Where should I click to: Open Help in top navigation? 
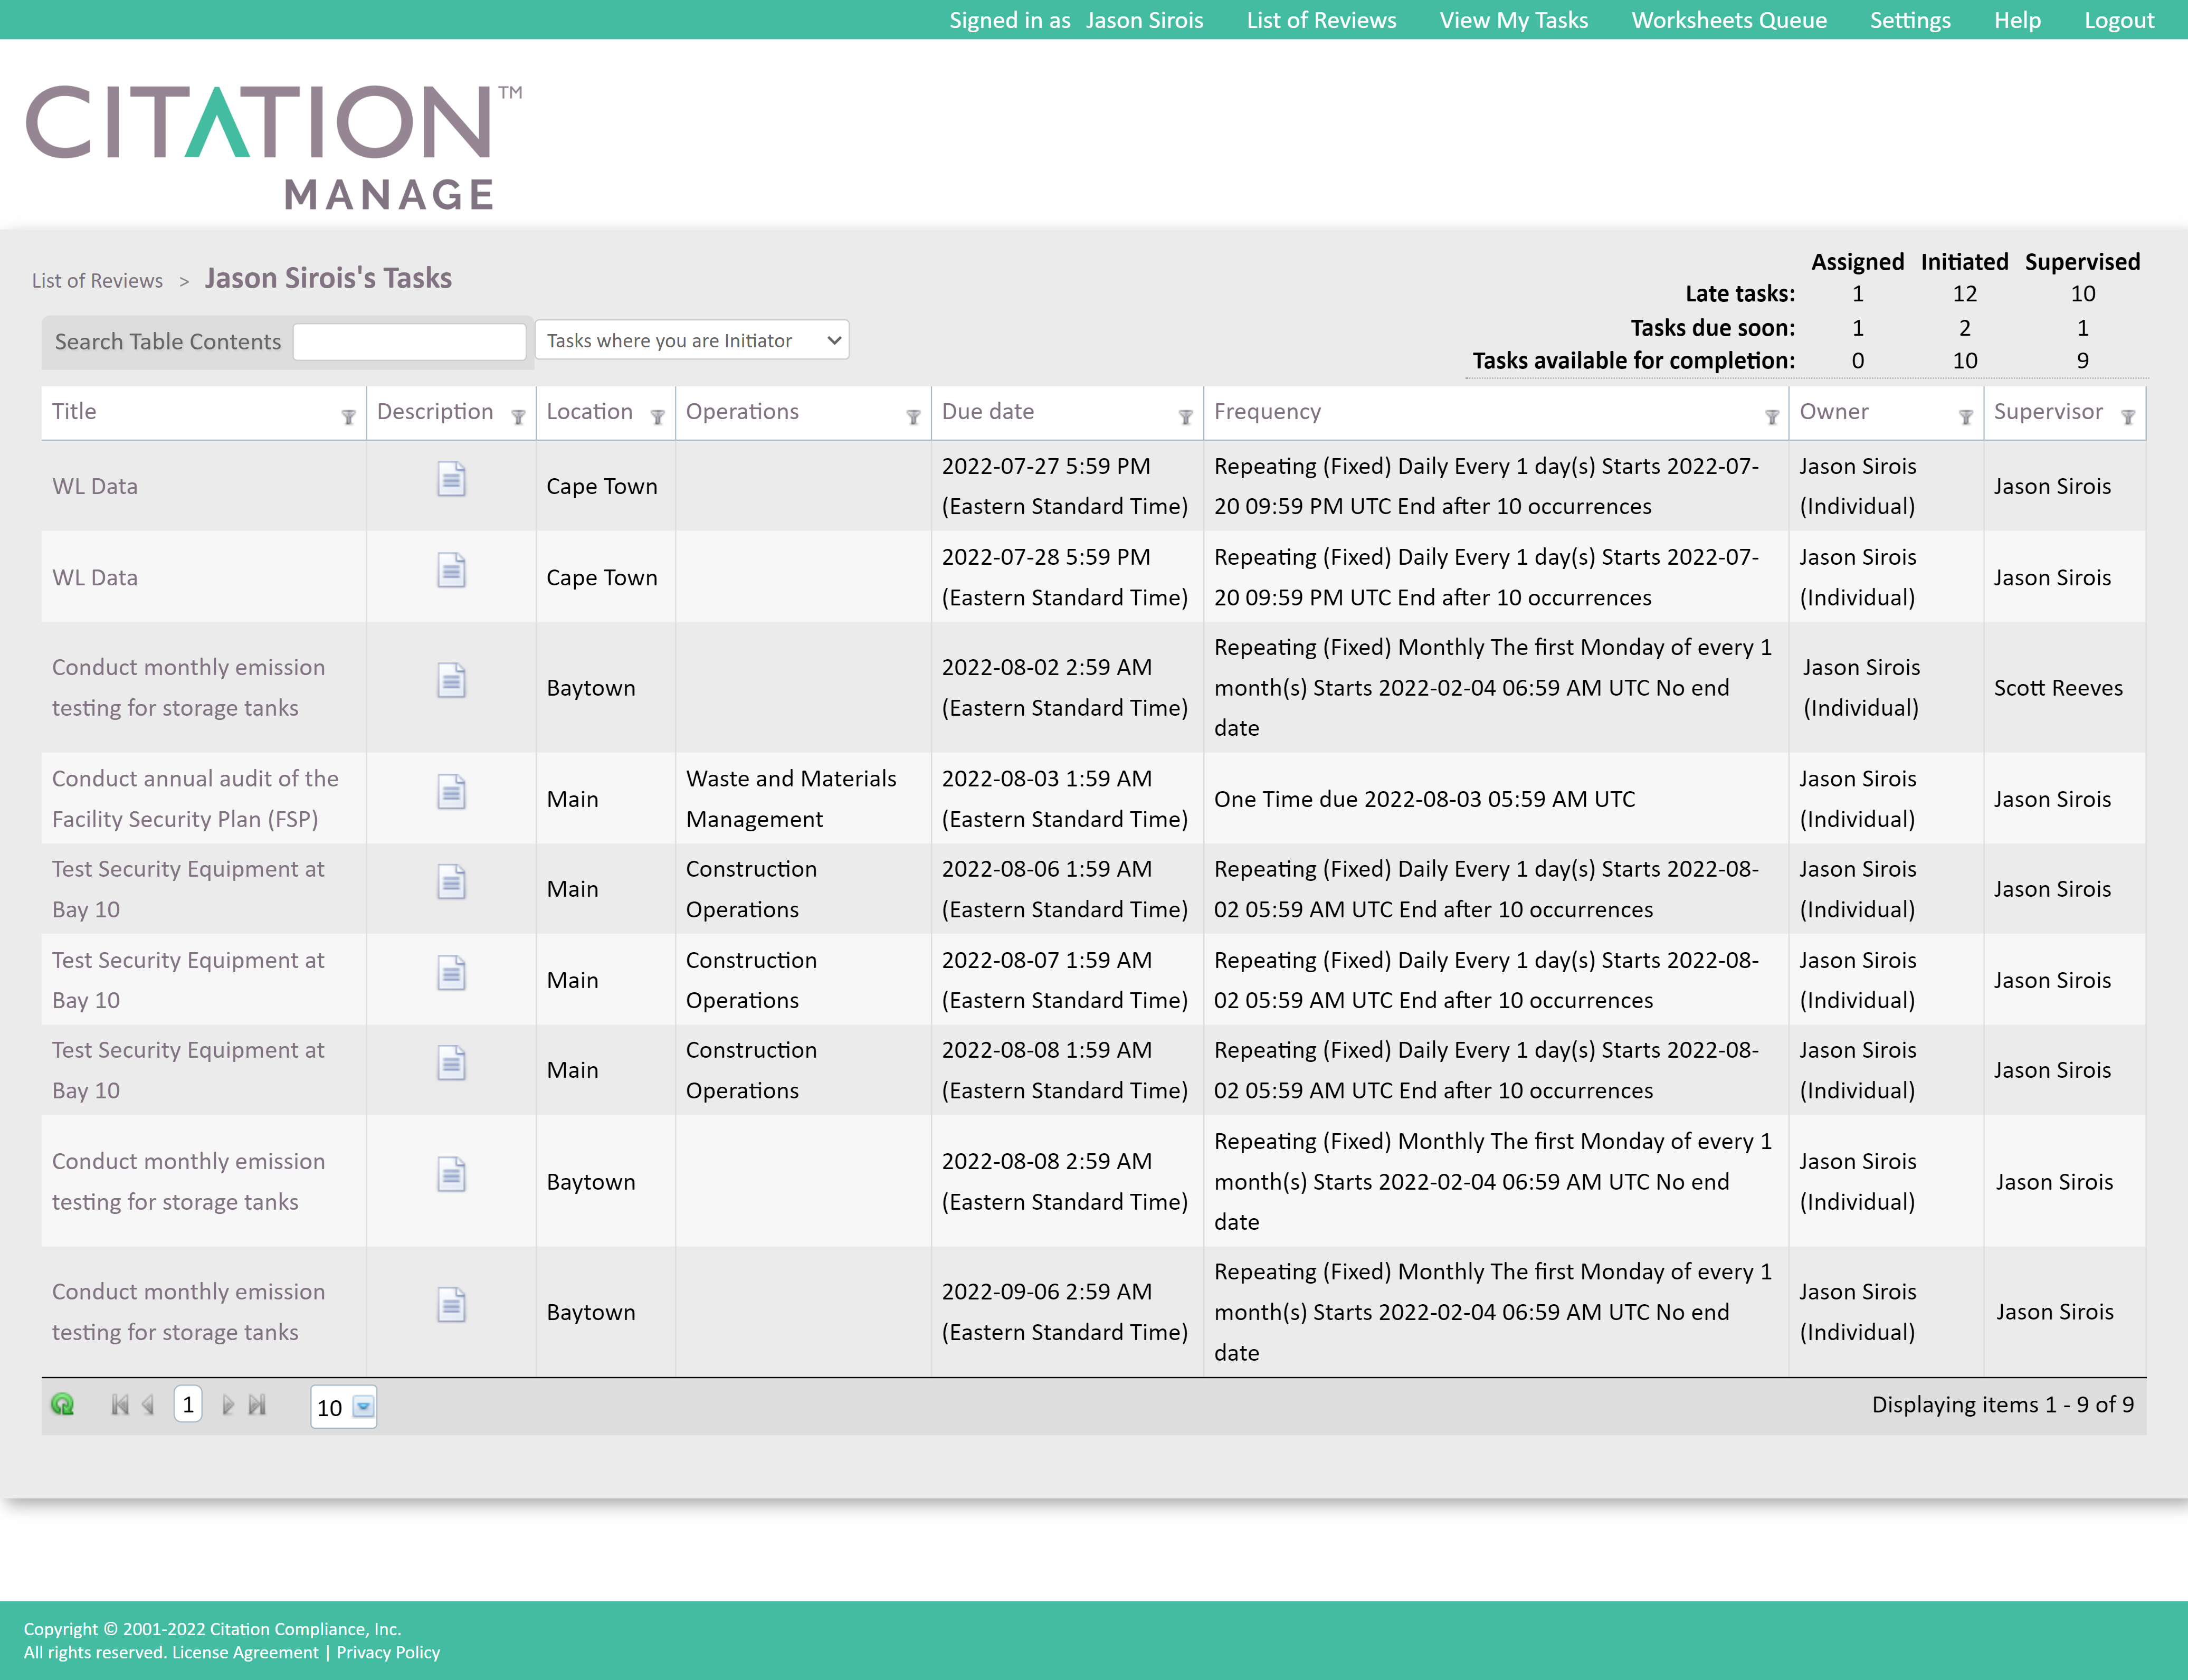pos(2017,20)
